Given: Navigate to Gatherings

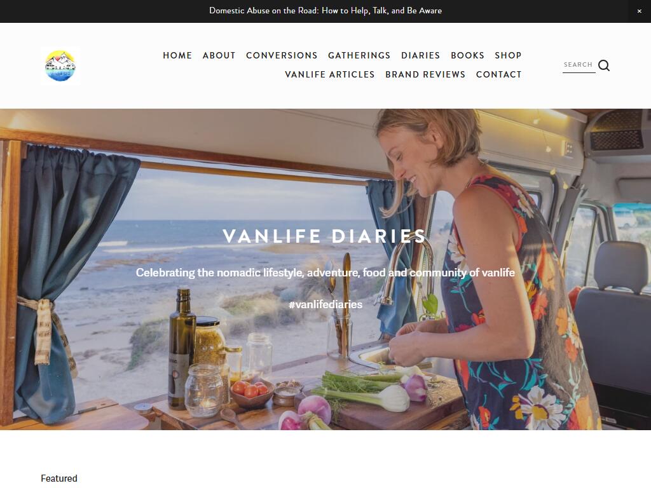Looking at the screenshot, I should (359, 56).
